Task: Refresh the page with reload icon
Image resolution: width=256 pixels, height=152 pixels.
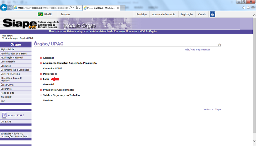Action: coord(80,8)
